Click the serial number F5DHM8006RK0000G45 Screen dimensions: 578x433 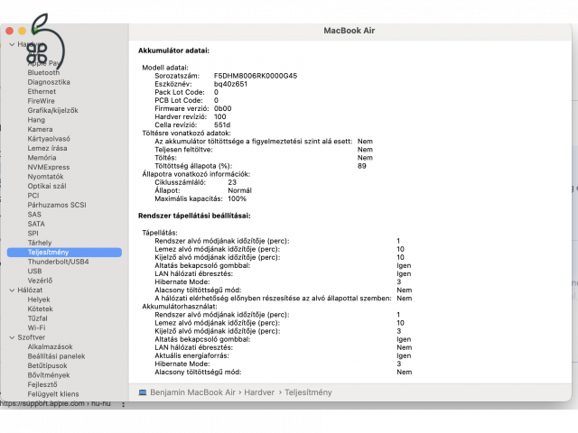click(256, 76)
